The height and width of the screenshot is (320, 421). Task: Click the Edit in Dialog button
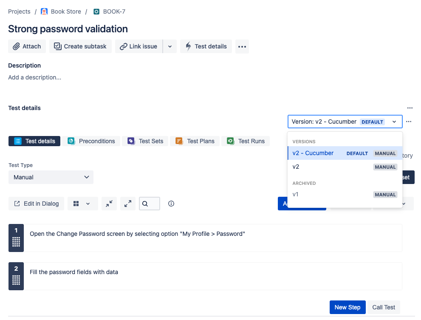pyautogui.click(x=36, y=204)
